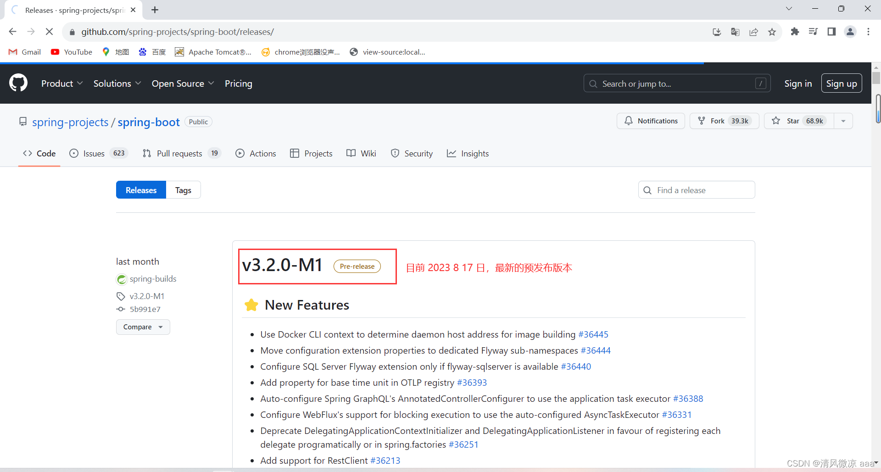Open issue #36331 link

[x=676, y=415]
